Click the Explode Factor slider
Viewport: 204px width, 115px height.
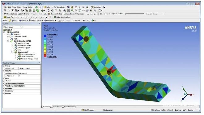(134, 14)
